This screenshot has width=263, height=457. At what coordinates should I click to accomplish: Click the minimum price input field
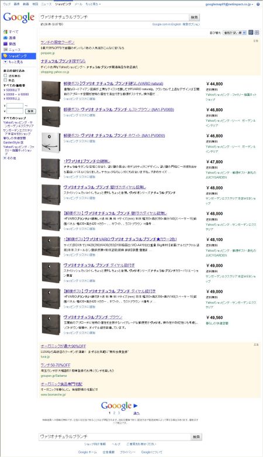click(15, 106)
